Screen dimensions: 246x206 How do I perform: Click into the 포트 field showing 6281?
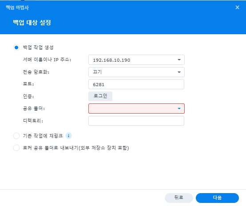[x=136, y=84]
